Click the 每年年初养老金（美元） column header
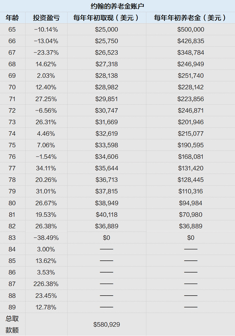This screenshot has width=235, height=336. click(x=190, y=18)
